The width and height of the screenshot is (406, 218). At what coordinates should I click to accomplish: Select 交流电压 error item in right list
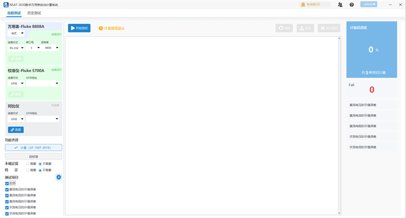pyautogui.click(x=372, y=136)
